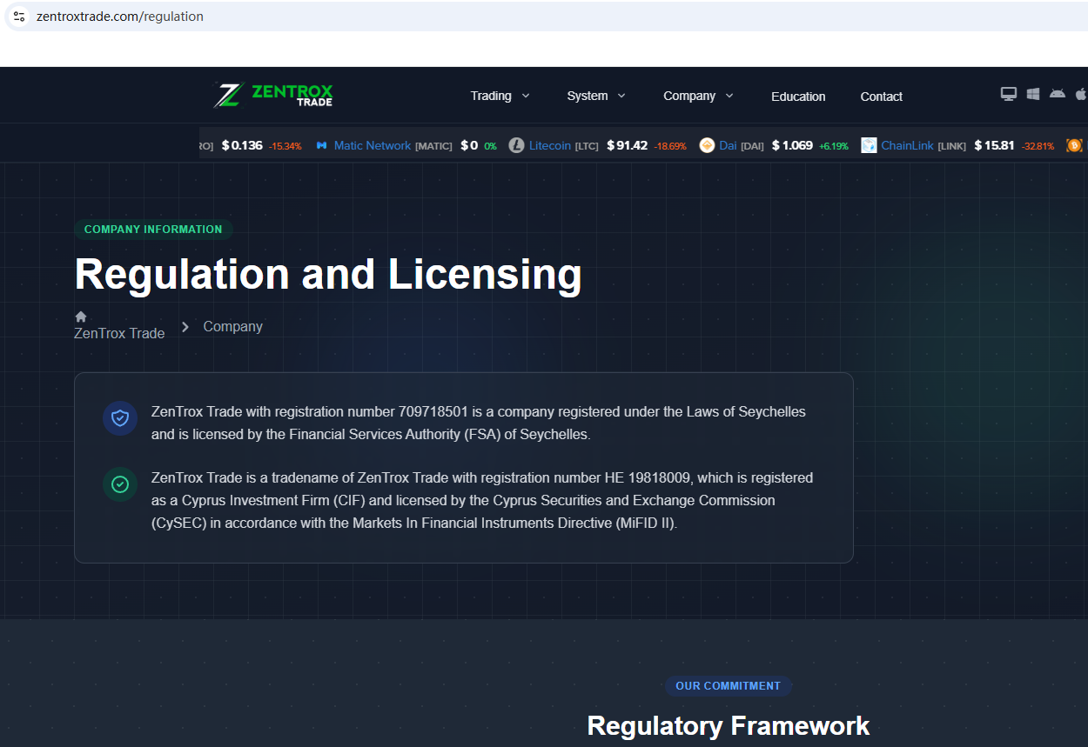
Task: Click the +6.19% Dai change value
Action: (833, 146)
